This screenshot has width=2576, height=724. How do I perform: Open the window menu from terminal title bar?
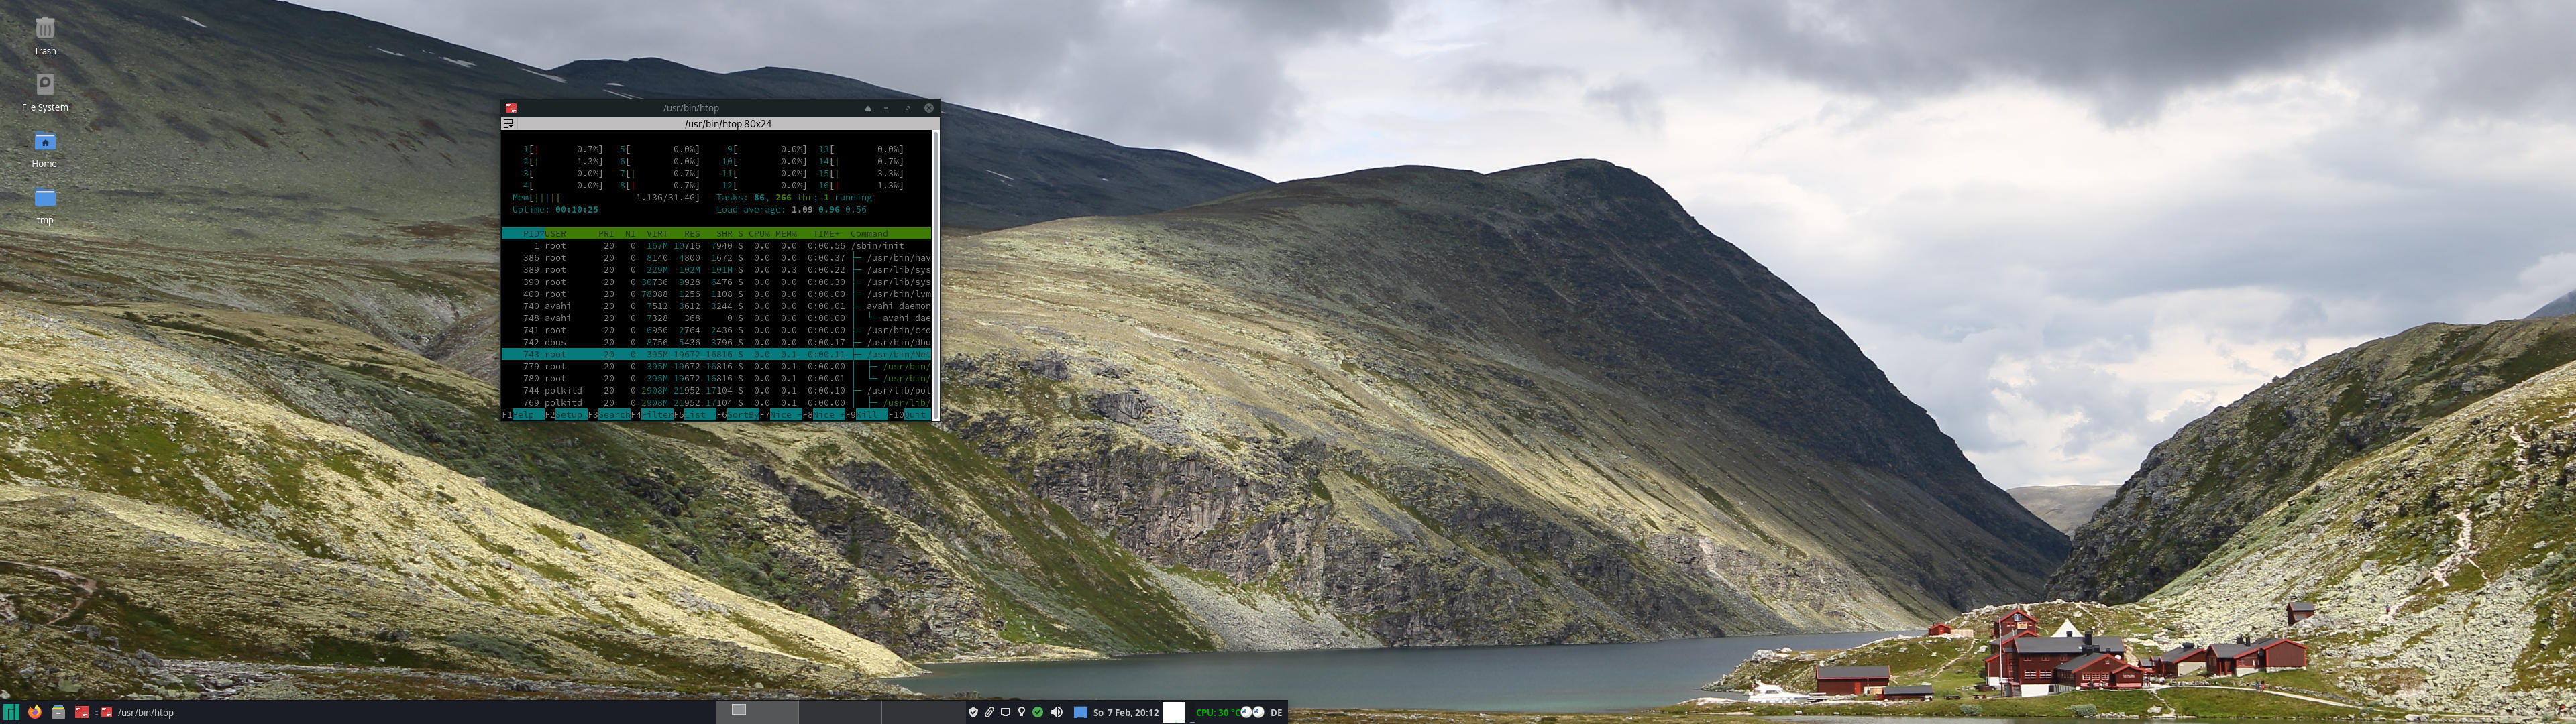coord(510,108)
